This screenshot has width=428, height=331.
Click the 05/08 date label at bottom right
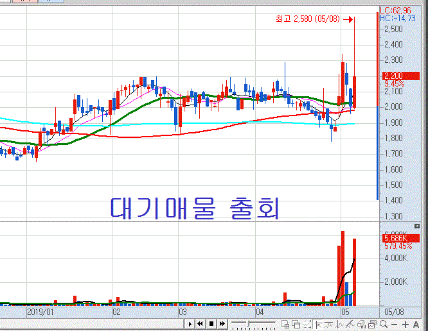point(394,312)
